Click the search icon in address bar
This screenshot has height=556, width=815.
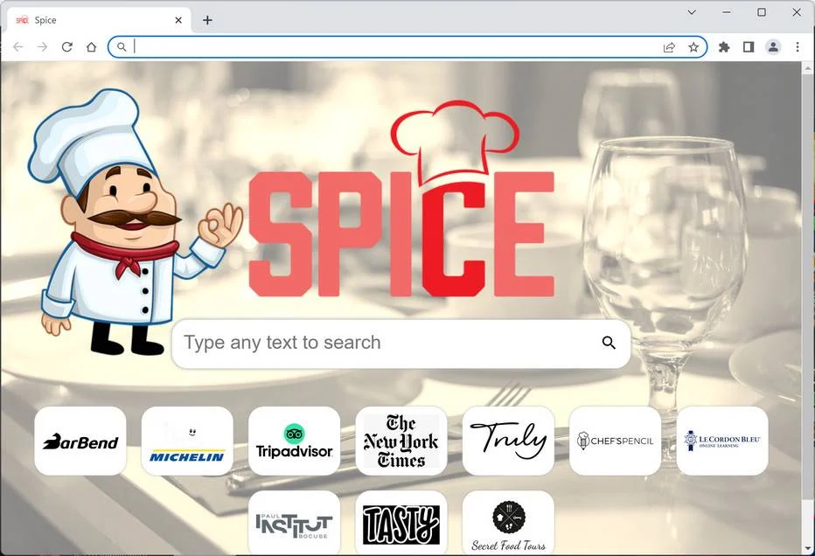click(x=121, y=47)
